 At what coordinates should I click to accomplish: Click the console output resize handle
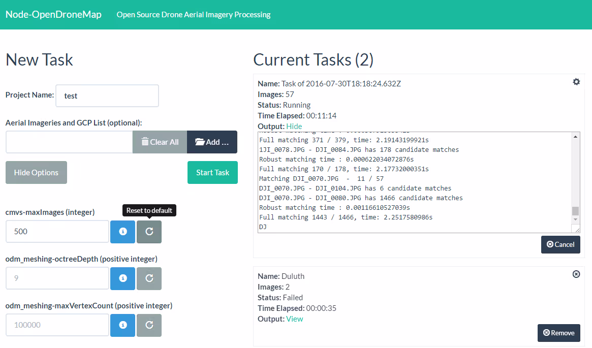click(x=577, y=230)
